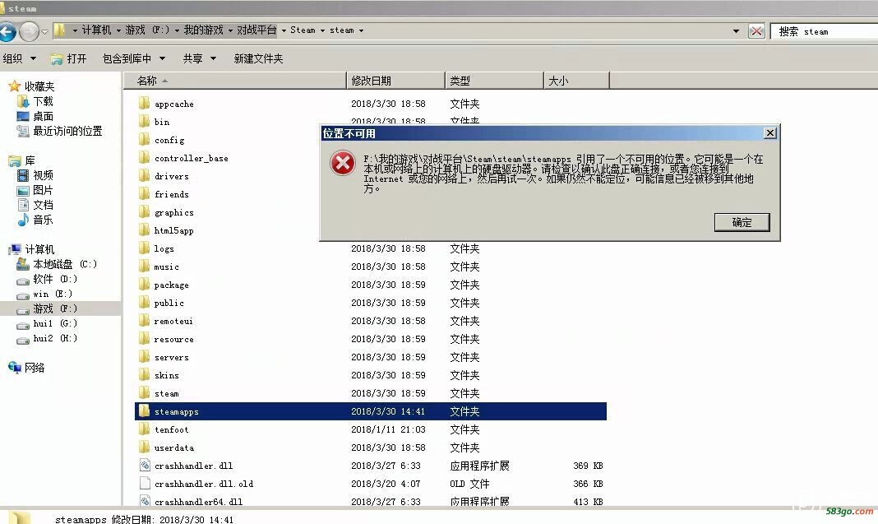Select the userdata folder name
The image size is (878, 524).
click(174, 447)
